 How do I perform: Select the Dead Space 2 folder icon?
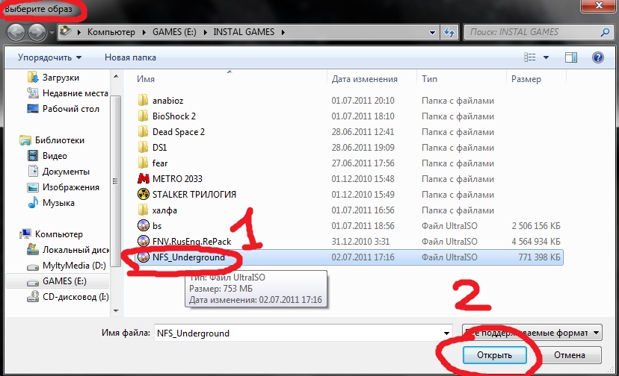[x=143, y=132]
